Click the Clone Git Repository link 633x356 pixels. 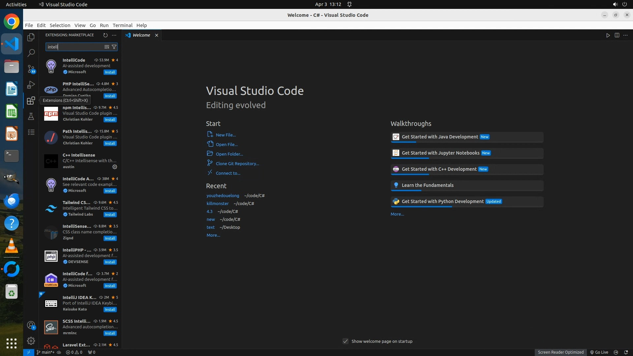pyautogui.click(x=237, y=163)
